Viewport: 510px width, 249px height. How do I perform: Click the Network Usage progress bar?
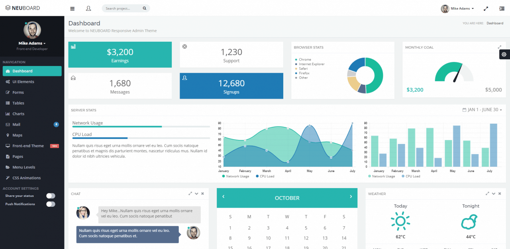(141, 126)
